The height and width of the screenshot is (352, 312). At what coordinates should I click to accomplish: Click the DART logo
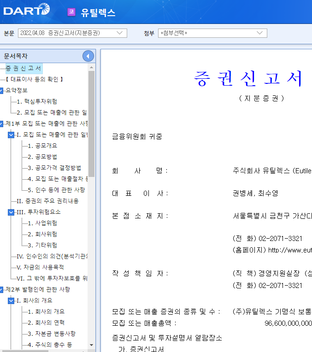(27, 9)
